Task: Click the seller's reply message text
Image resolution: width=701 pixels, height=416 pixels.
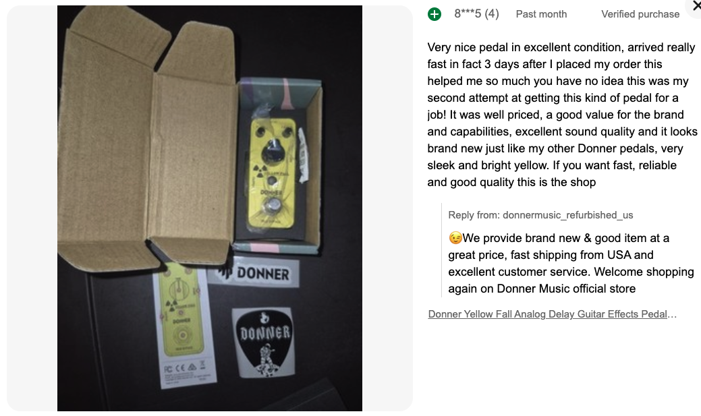Action: pos(571,263)
